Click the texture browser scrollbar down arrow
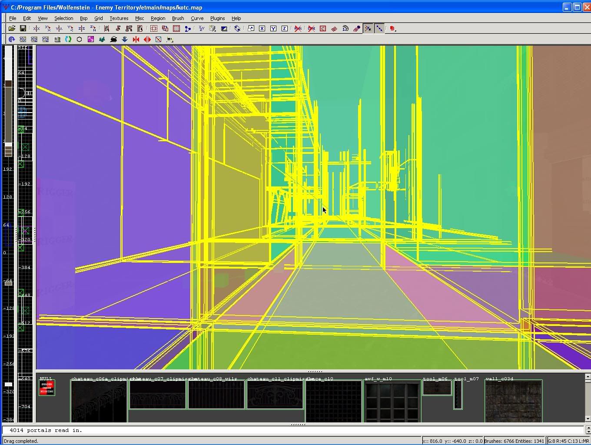 click(x=588, y=419)
